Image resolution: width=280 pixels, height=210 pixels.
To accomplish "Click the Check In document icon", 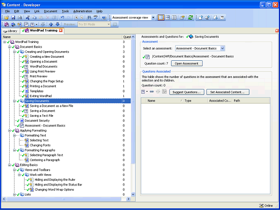I will click(201, 17).
